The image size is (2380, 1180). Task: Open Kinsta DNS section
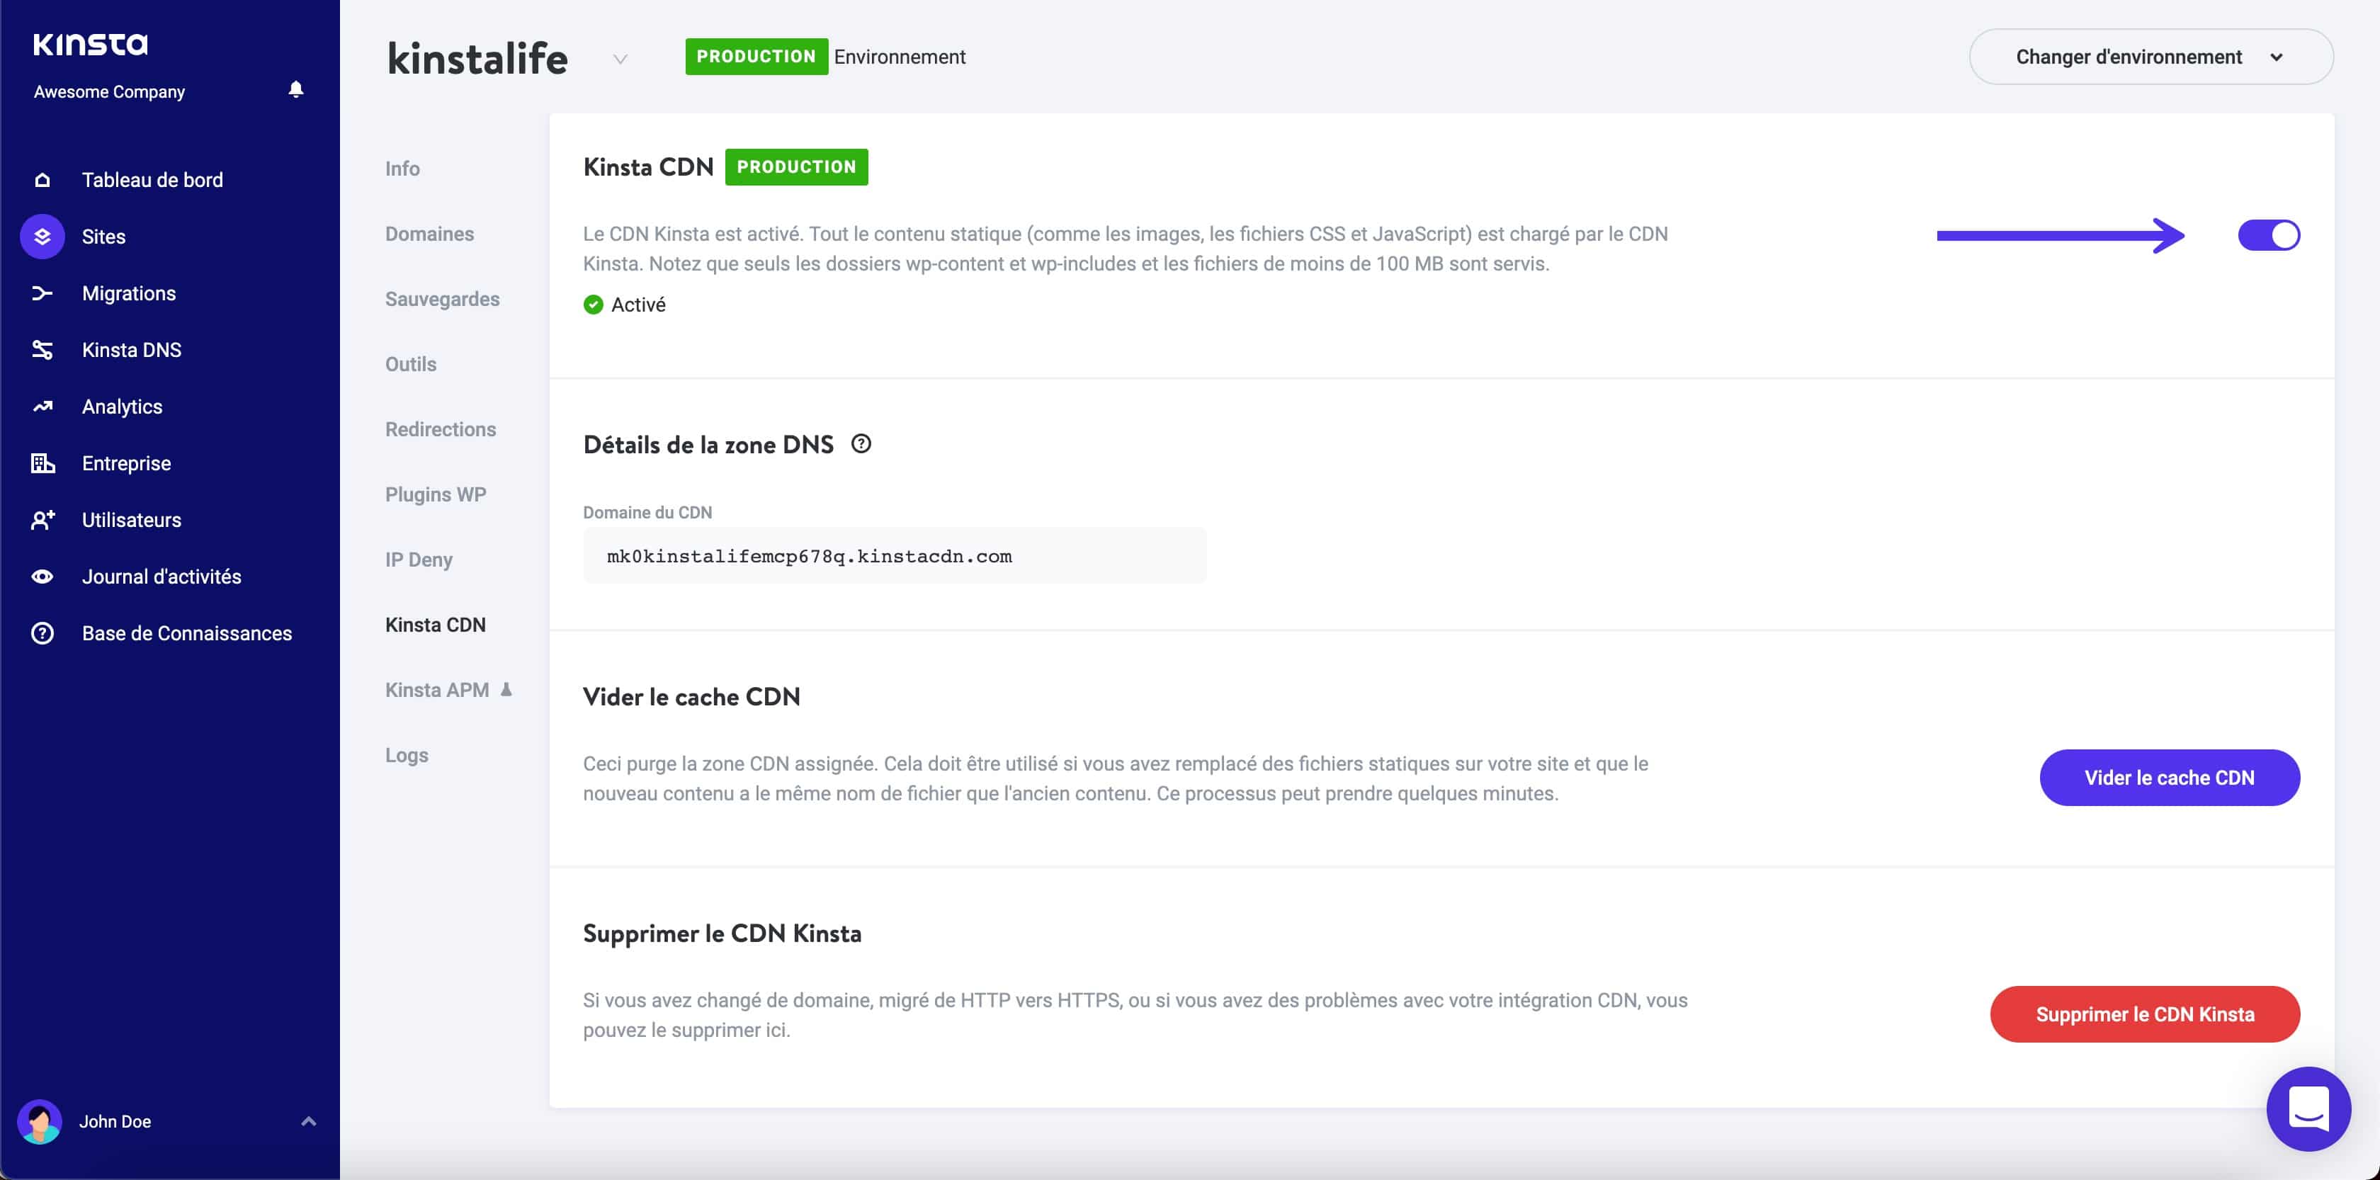tap(131, 350)
